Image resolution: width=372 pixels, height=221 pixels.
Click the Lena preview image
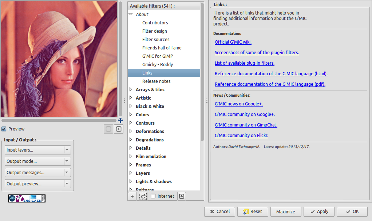[59, 59]
